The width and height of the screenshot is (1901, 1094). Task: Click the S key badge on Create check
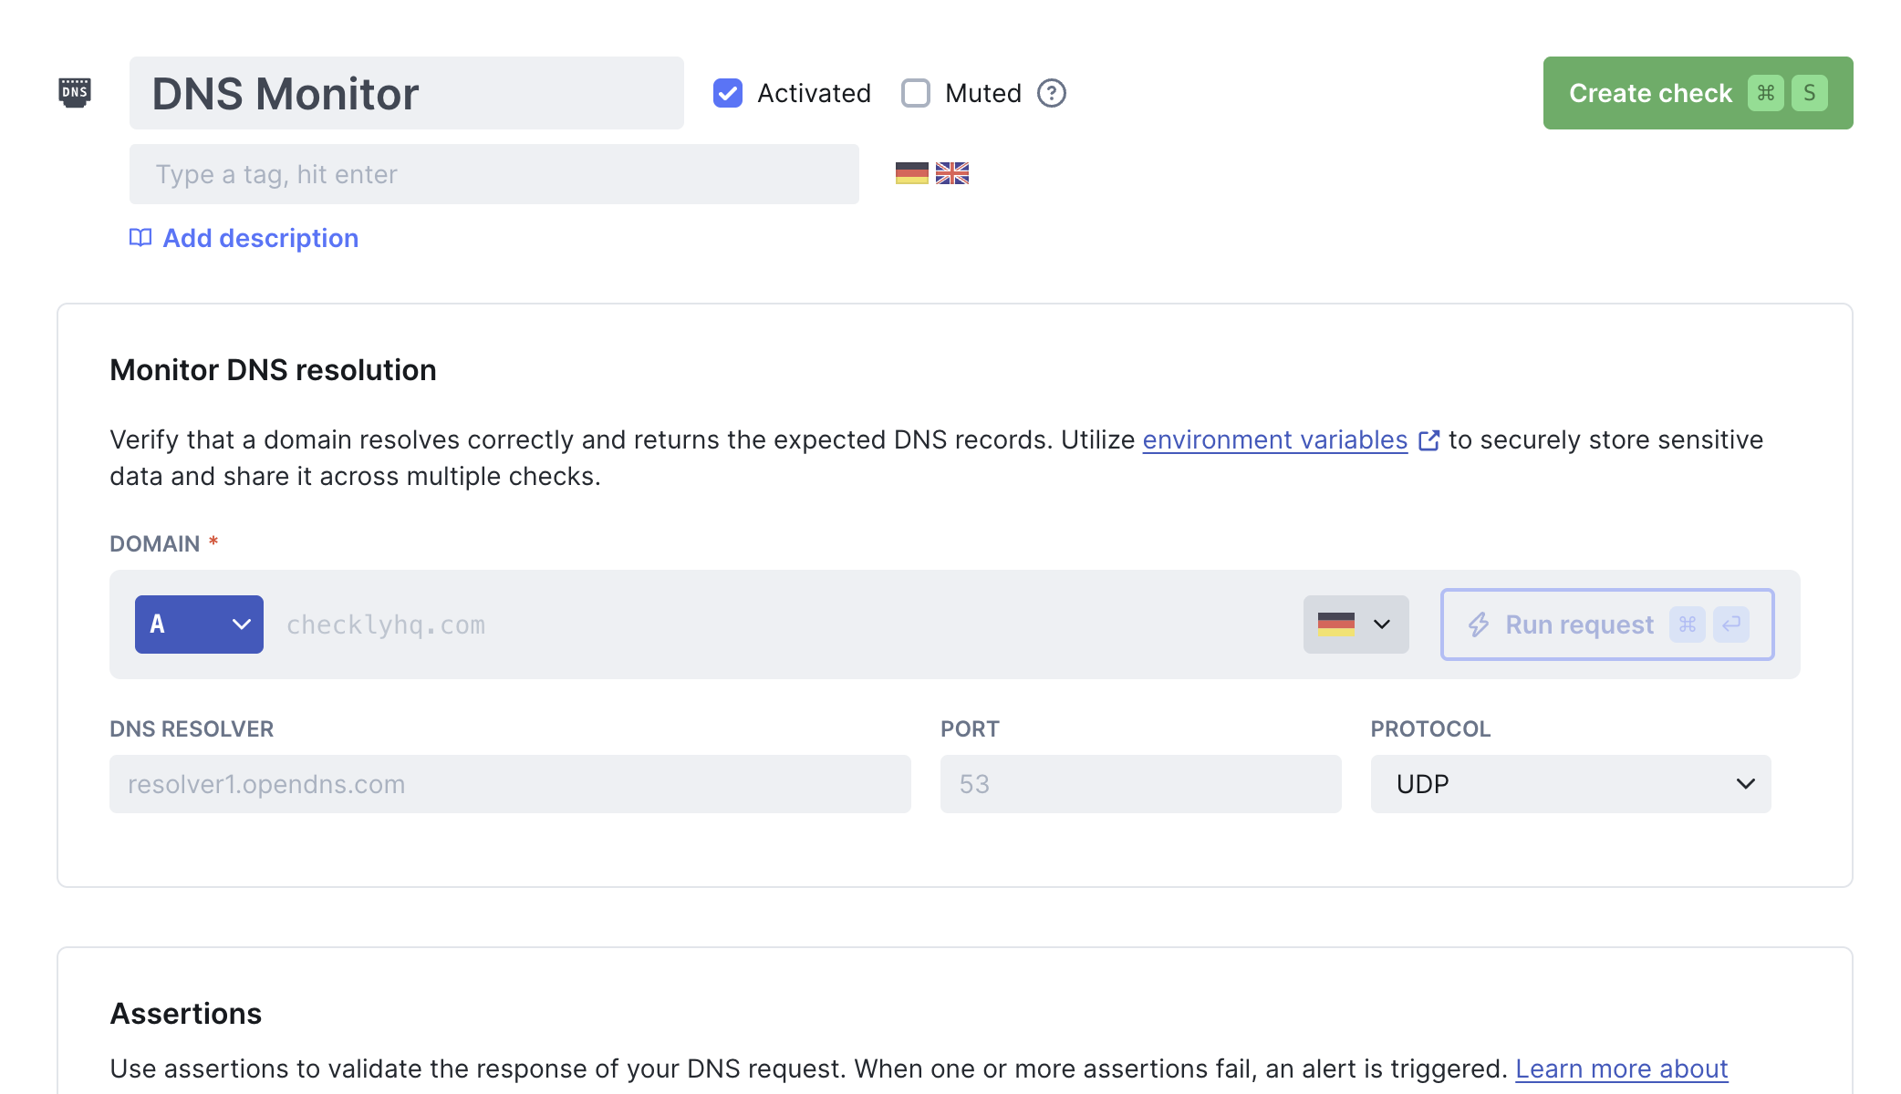coord(1811,92)
